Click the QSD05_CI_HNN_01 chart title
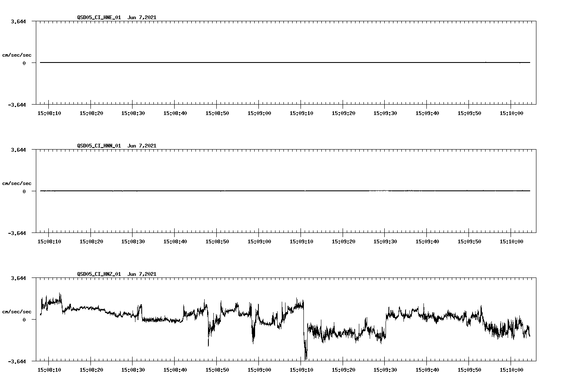Screen dimensions: 566x385 click(x=117, y=146)
